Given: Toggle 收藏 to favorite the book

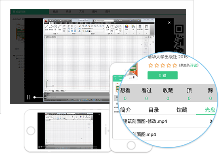Looking at the screenshot, I should (168, 90).
